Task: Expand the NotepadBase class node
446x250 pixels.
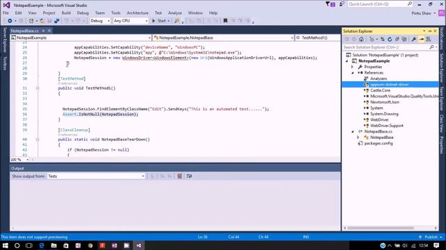Action: coord(358,137)
